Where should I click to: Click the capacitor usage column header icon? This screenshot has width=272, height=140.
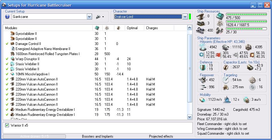pos(118,28)
